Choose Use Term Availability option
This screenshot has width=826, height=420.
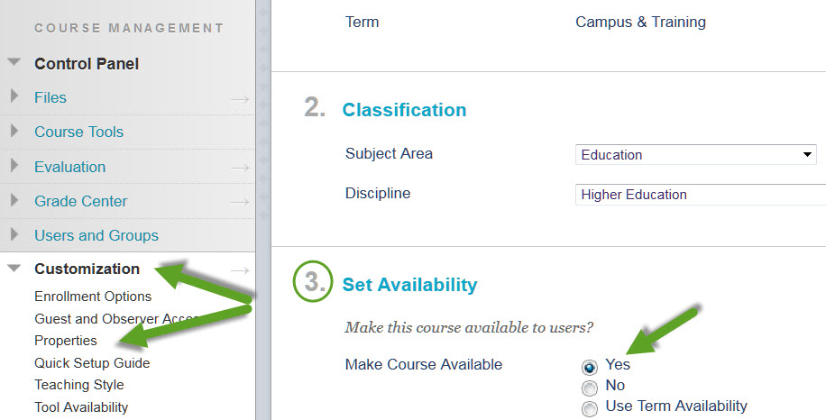coord(590,408)
